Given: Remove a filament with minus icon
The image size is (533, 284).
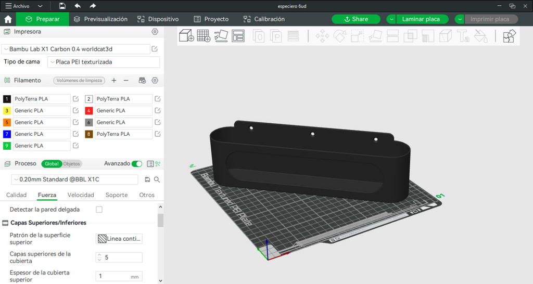Looking at the screenshot, I should coord(126,81).
